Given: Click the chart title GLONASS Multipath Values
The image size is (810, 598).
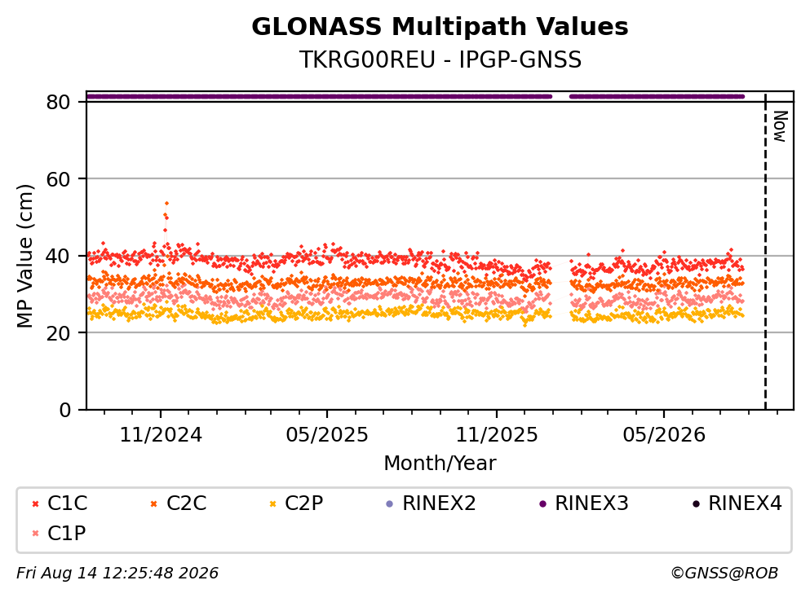Looking at the screenshot, I should pyautogui.click(x=440, y=26).
